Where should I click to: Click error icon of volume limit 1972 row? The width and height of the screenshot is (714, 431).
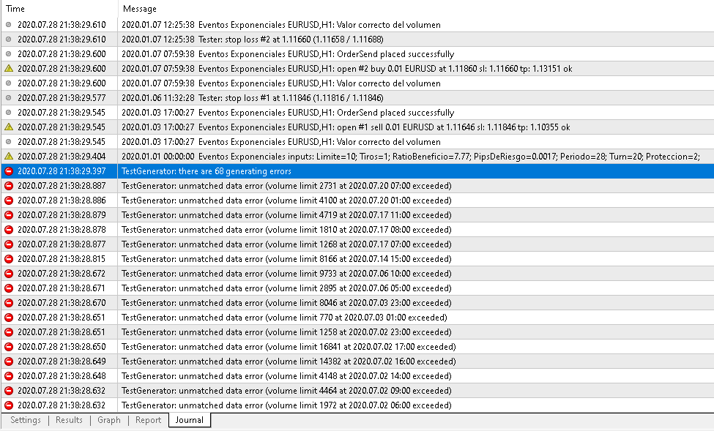[x=9, y=405]
